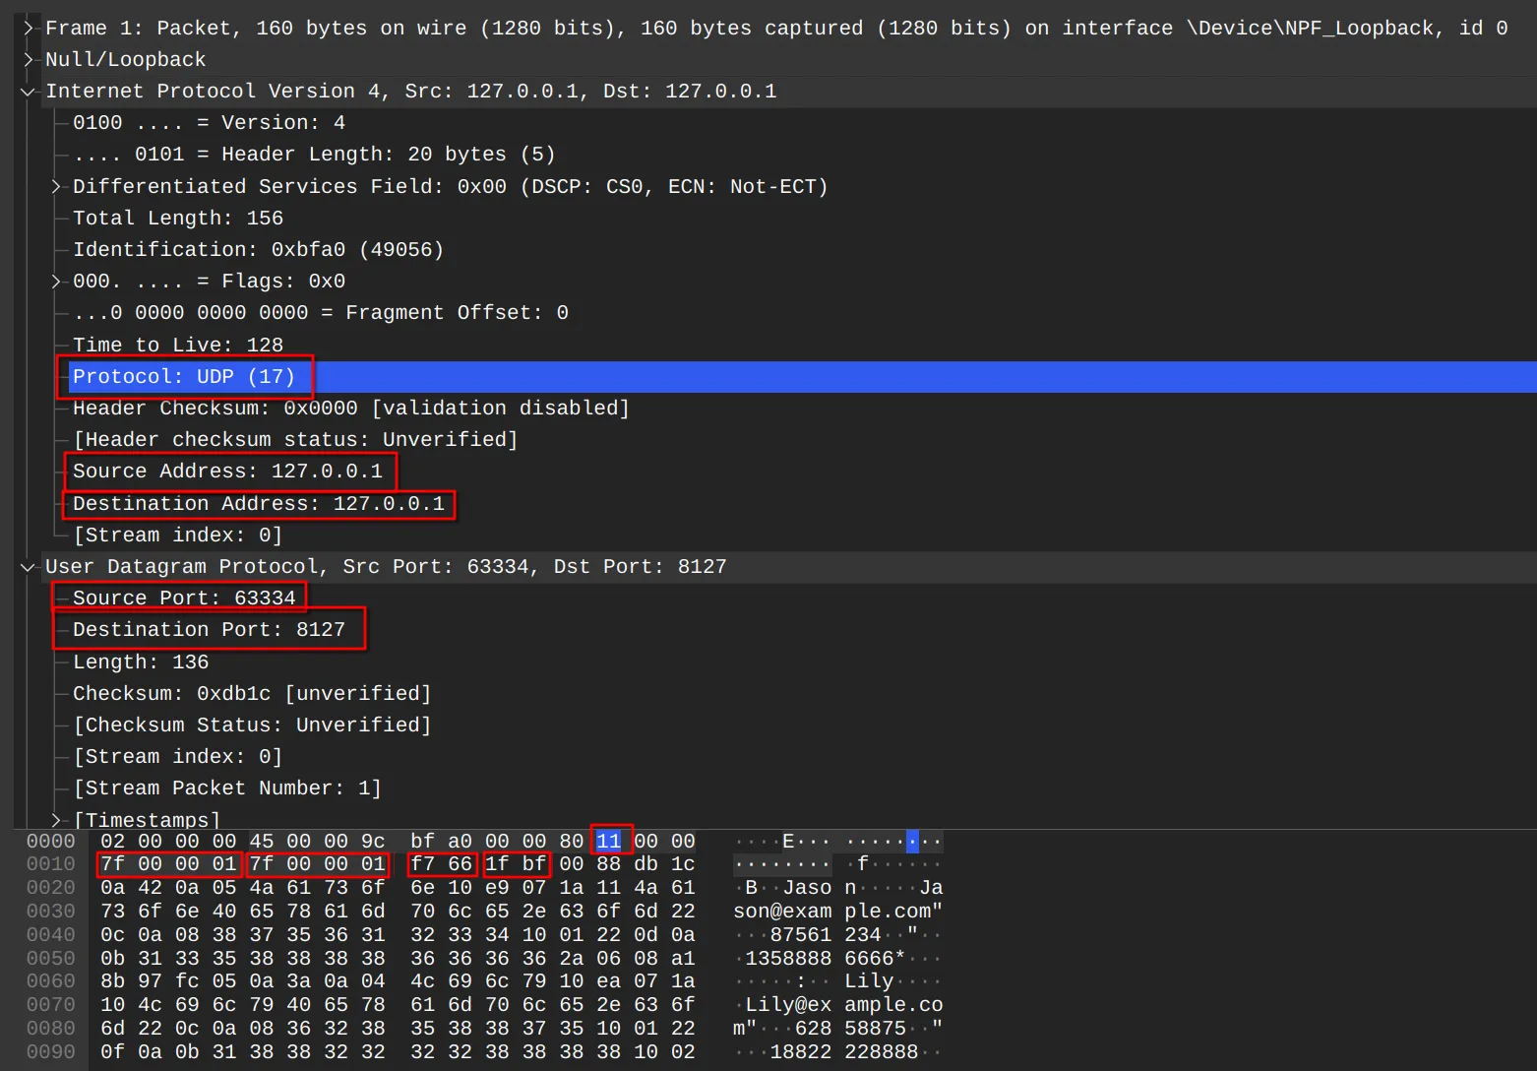This screenshot has width=1537, height=1071.
Task: Select the Destination Port: 8127 field
Action: click(x=209, y=630)
